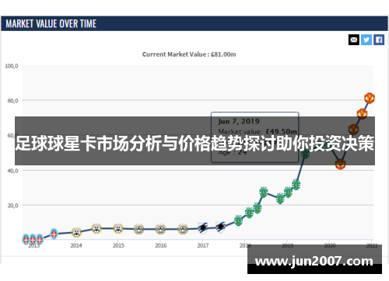Image resolution: width=389 pixels, height=281 pixels.
Task: Share chart via Facebook icon
Action: pos(379,40)
